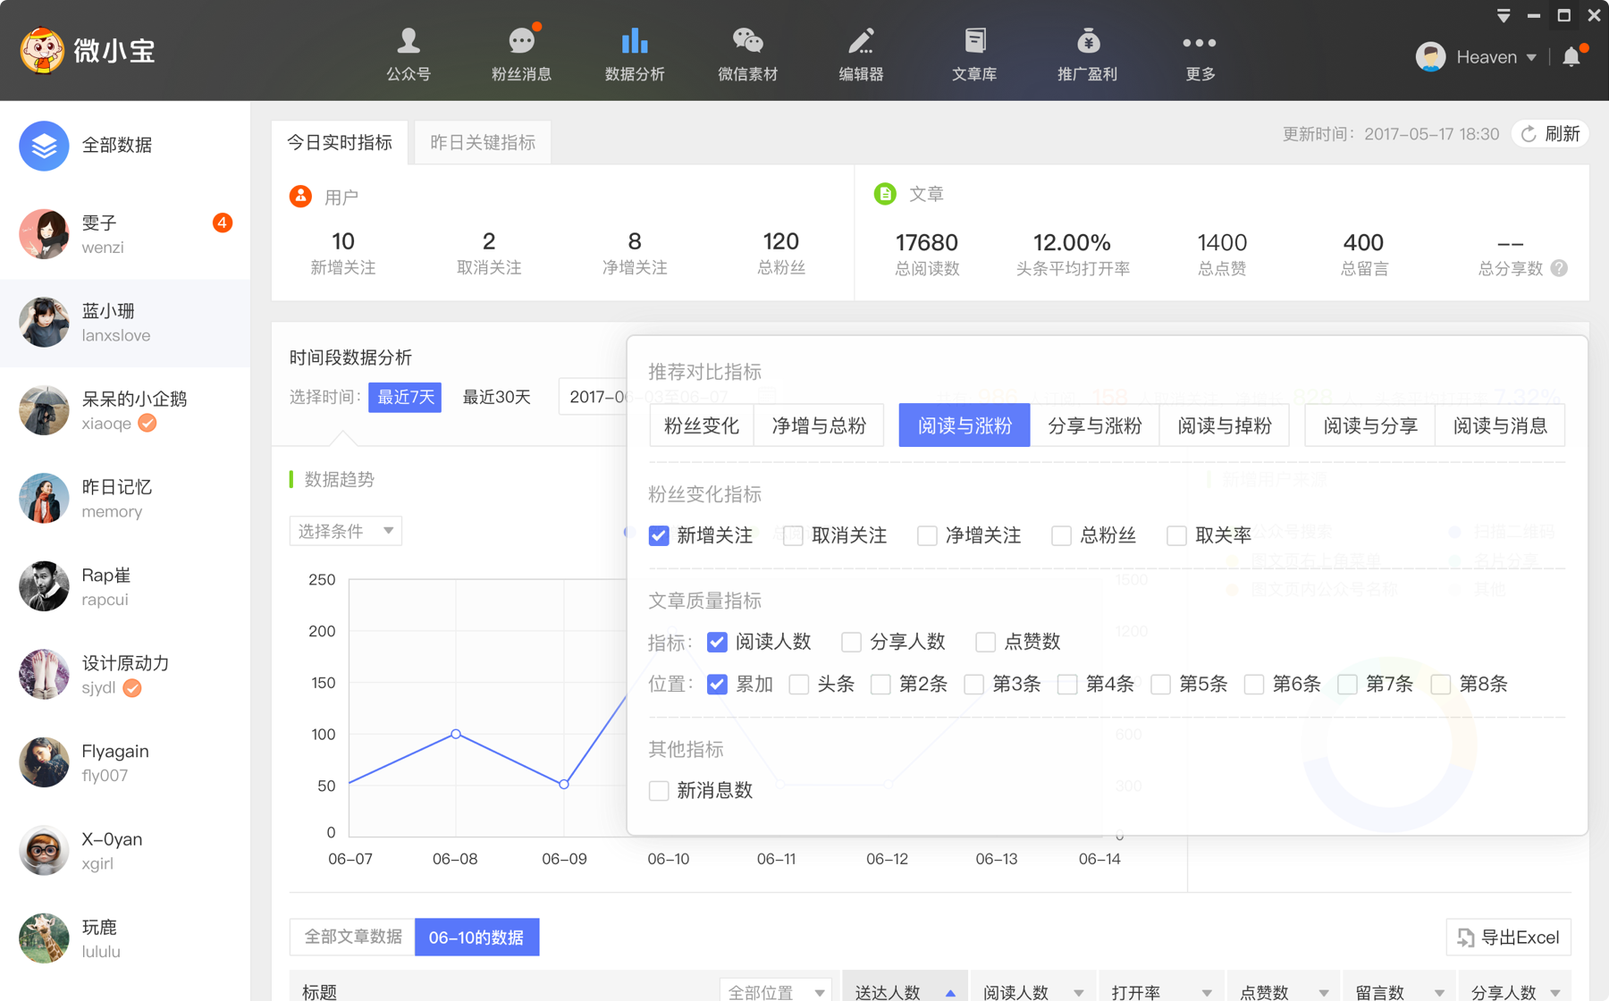Click verified badge next to xiaoqe
The image size is (1609, 1001).
tap(147, 423)
